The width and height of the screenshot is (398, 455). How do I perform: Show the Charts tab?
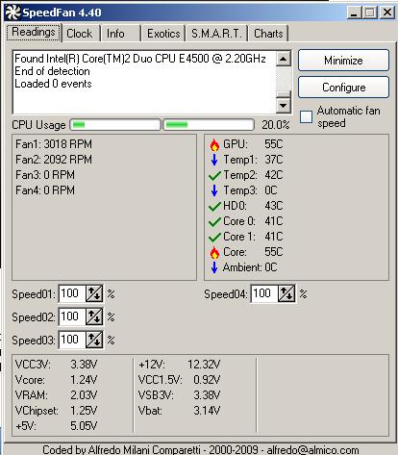click(268, 34)
